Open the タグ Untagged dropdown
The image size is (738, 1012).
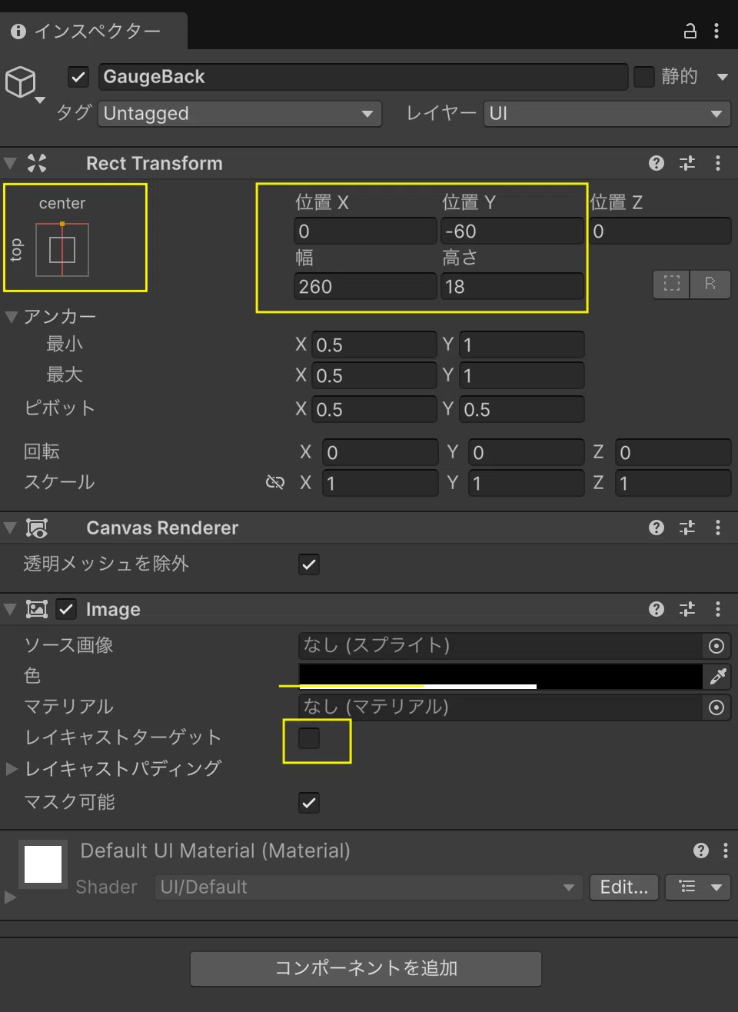click(x=240, y=114)
